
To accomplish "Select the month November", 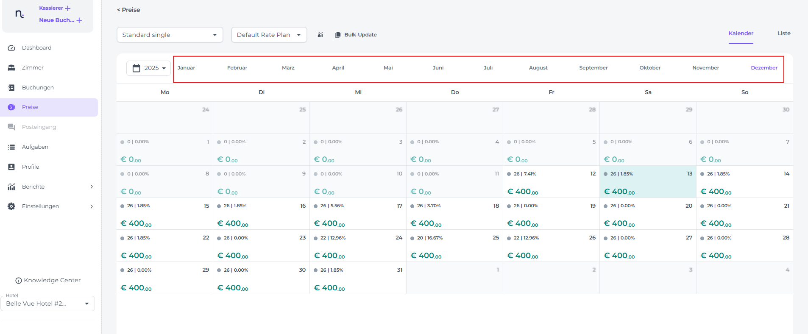I will 705,68.
